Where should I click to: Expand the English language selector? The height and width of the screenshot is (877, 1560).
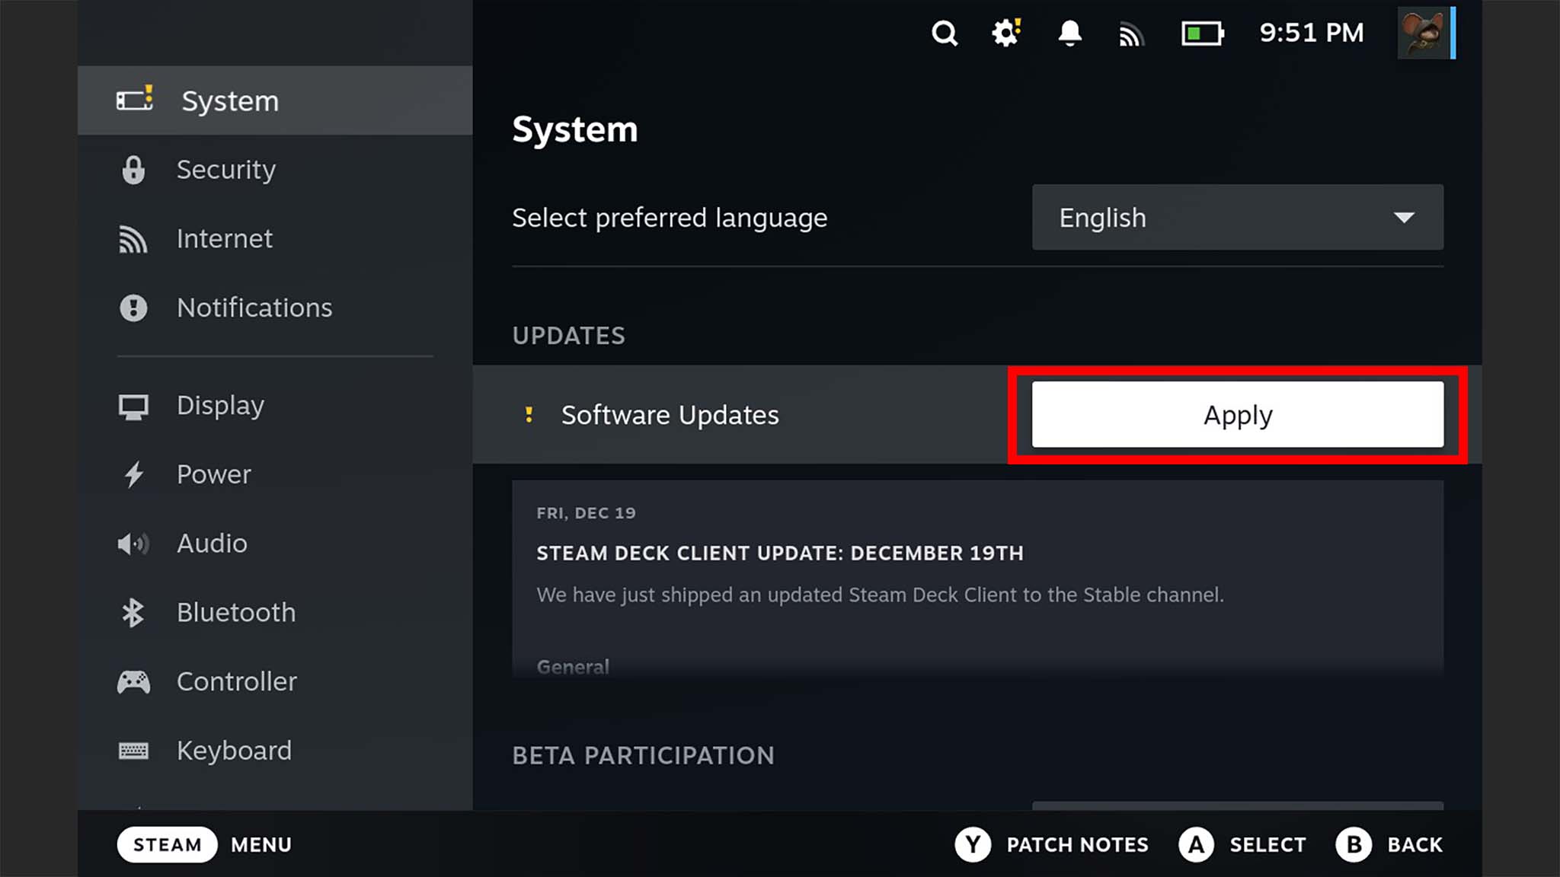point(1237,218)
